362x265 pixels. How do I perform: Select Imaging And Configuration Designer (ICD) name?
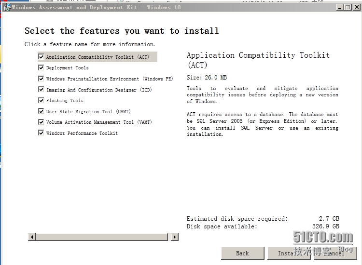pos(99,90)
